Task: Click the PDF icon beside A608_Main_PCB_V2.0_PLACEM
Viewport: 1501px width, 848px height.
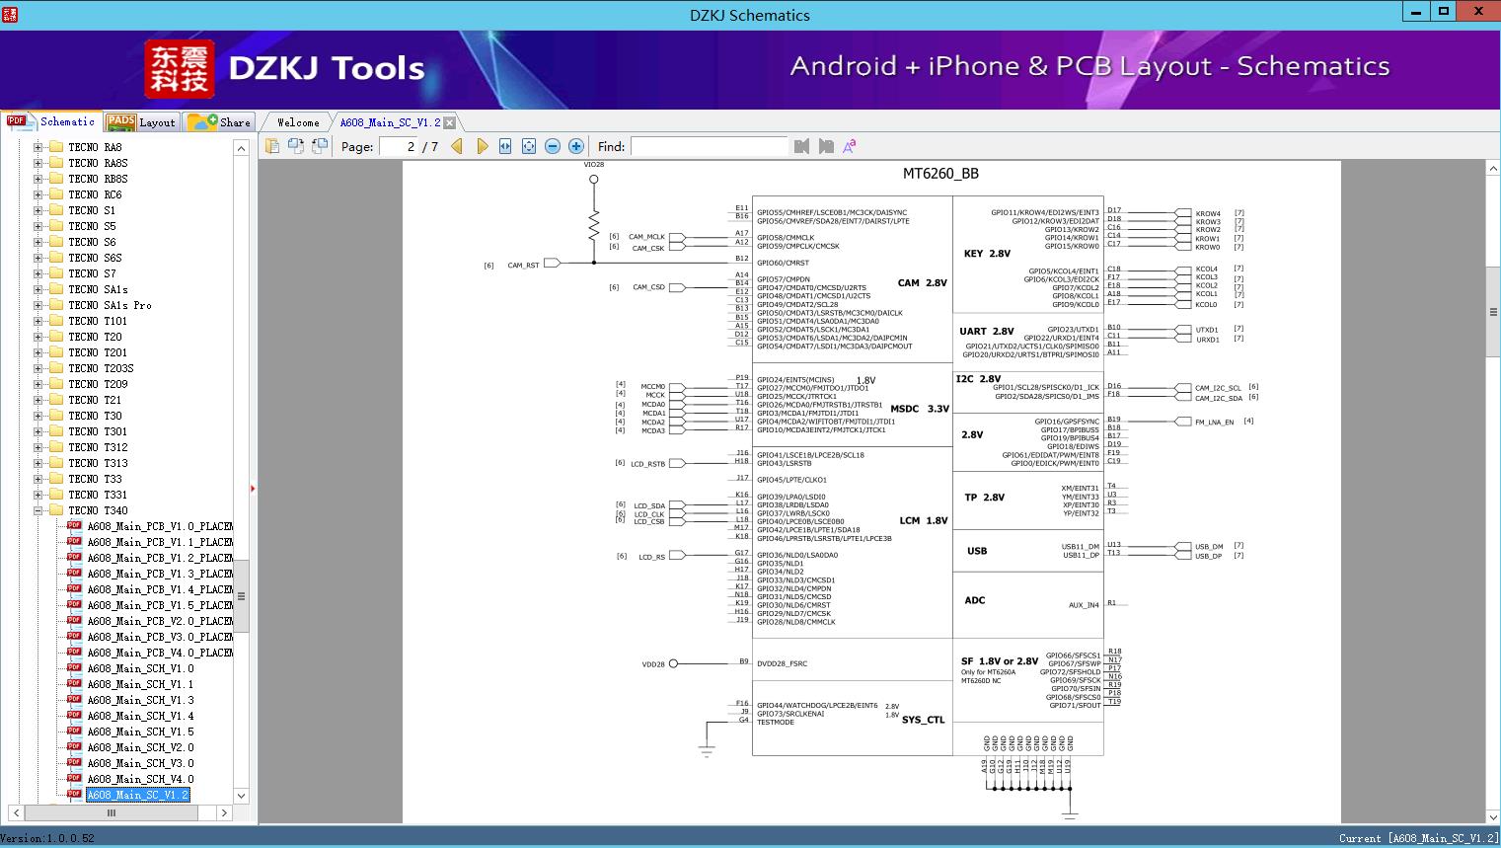Action: point(74,621)
